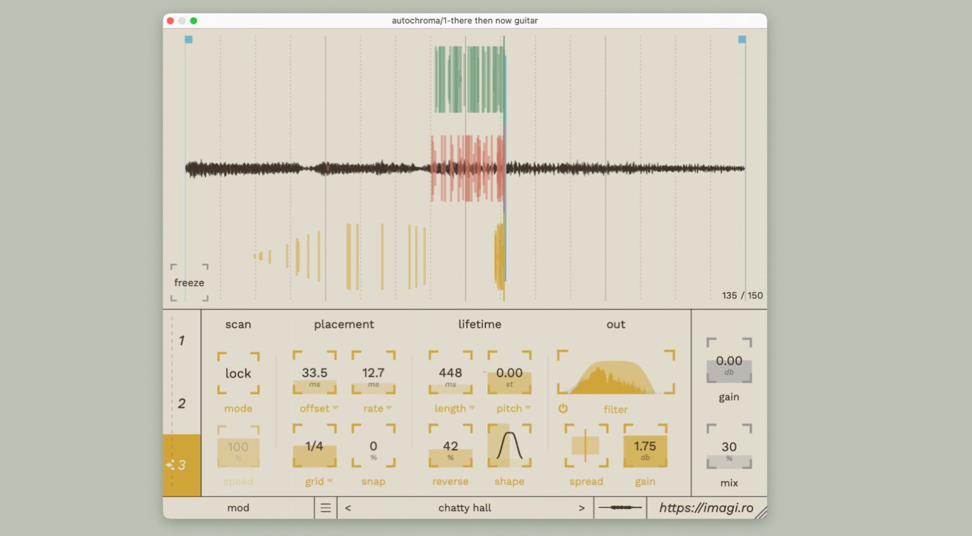972x536 pixels.
Task: Switch to layer 2 tab
Action: (x=182, y=403)
